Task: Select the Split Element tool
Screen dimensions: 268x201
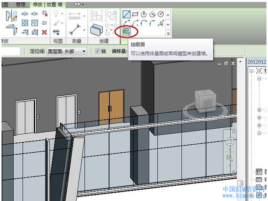Action: [25, 14]
